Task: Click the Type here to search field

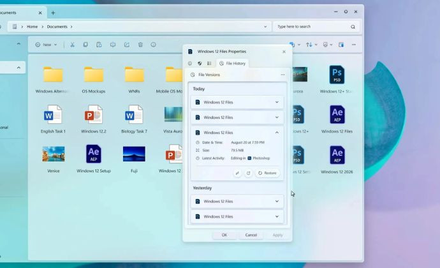Action: (x=316, y=27)
